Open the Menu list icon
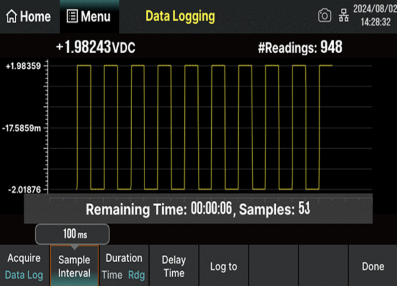The width and height of the screenshot is (397, 286). (72, 16)
